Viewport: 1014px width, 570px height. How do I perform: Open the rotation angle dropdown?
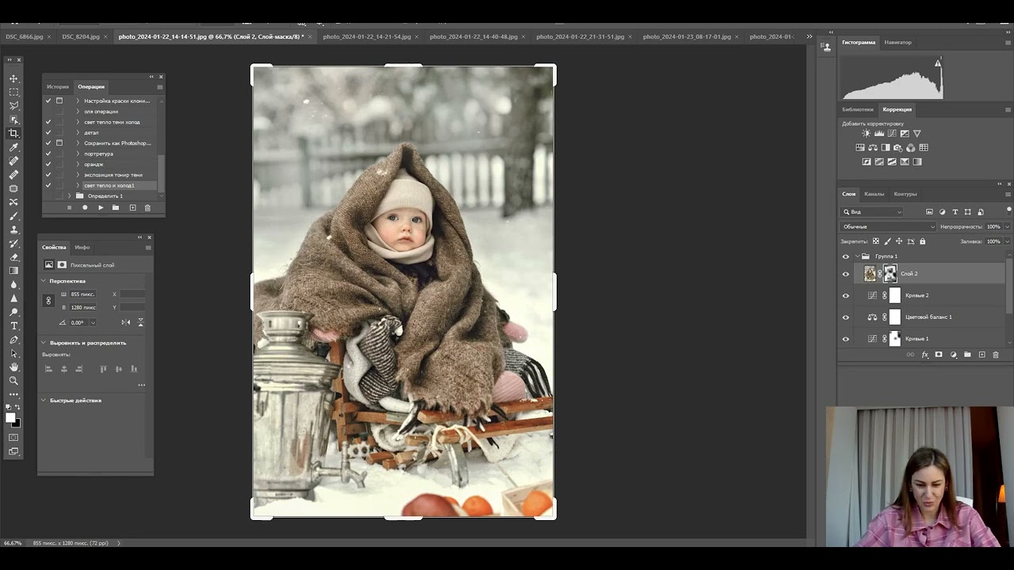click(93, 323)
